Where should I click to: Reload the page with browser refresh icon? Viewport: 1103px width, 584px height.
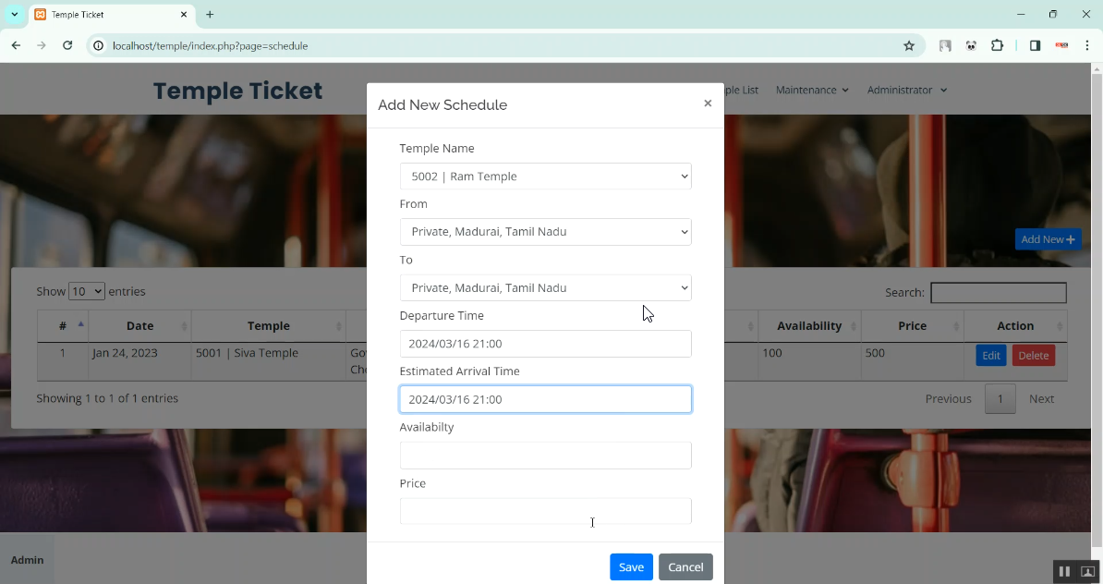(67, 45)
